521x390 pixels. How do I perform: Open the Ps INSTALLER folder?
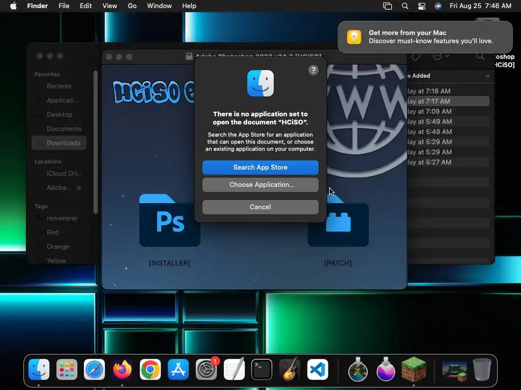(x=170, y=220)
